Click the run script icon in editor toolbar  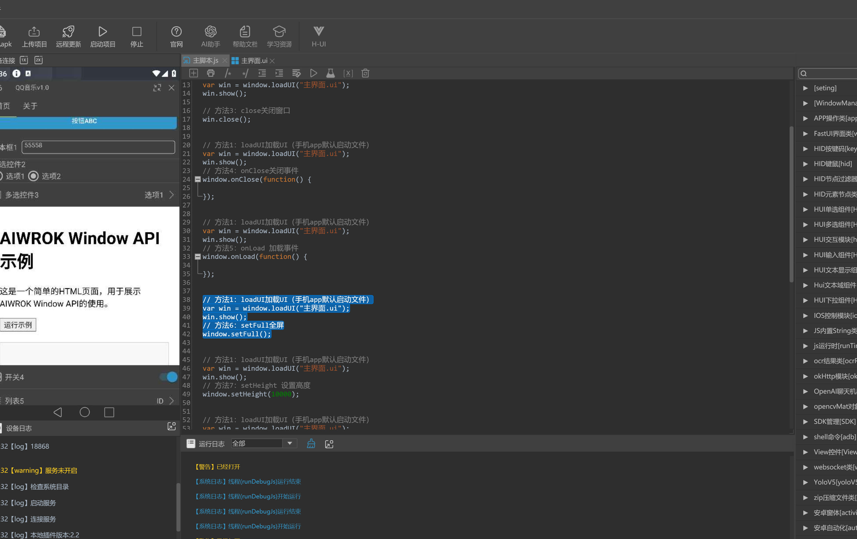[x=313, y=73]
